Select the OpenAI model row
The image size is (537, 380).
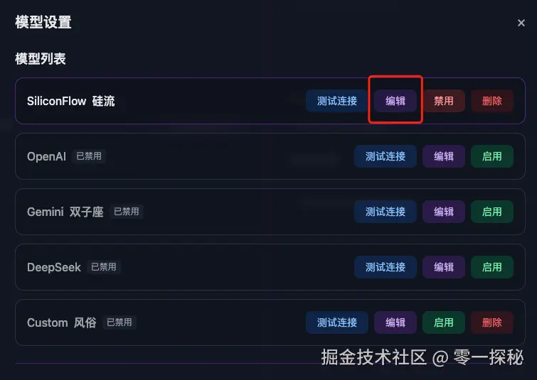coord(270,156)
